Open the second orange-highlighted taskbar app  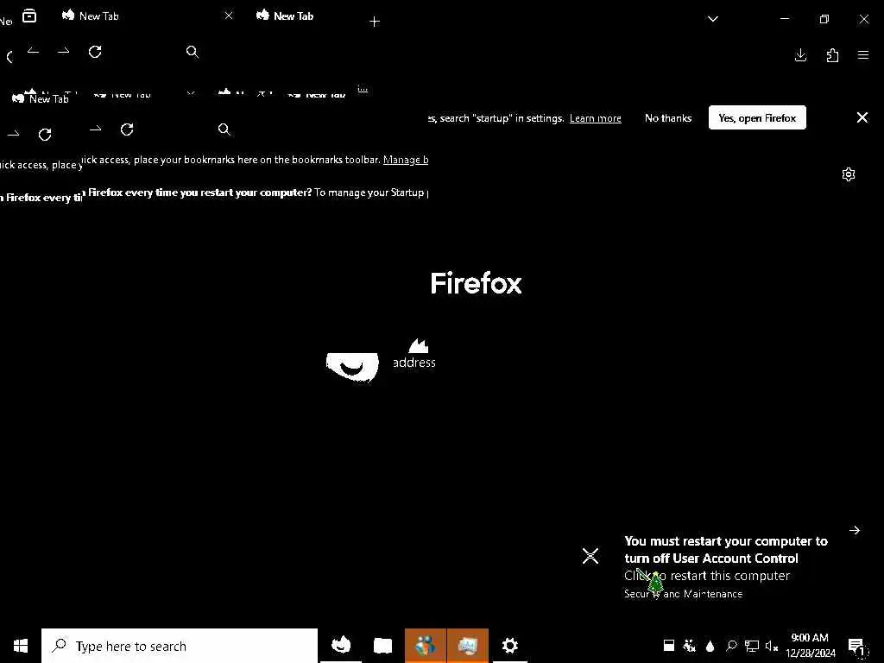[467, 645]
